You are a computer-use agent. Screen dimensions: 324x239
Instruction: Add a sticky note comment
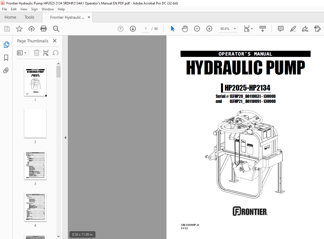281,29
